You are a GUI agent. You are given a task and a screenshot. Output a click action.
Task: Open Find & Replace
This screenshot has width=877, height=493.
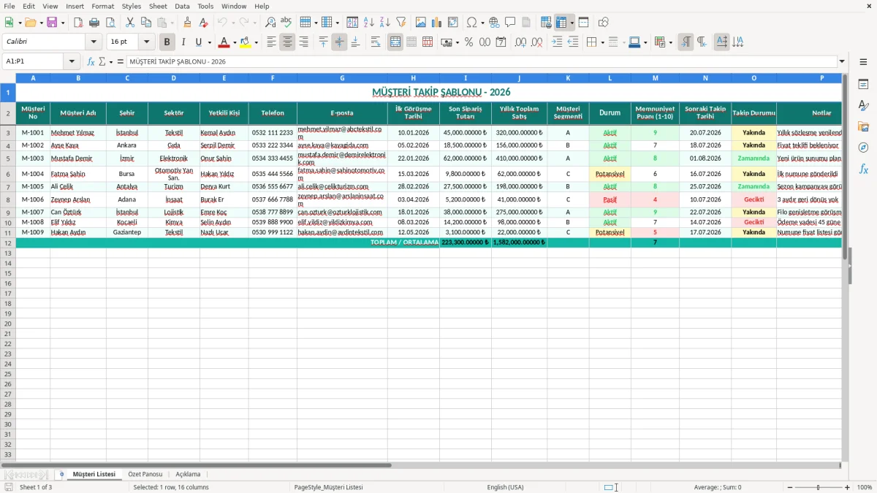tap(270, 23)
